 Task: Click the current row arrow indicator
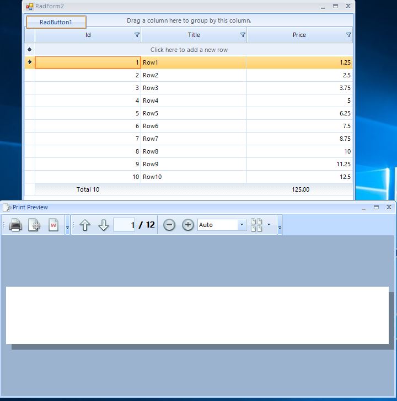point(30,62)
